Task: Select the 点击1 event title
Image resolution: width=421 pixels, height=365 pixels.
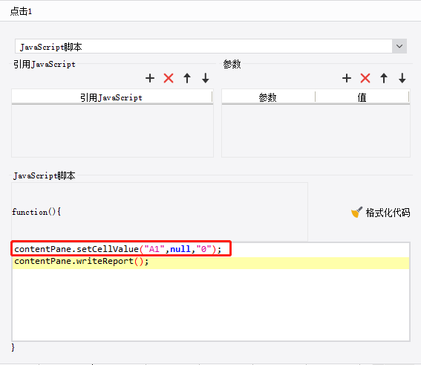Action: point(21,11)
